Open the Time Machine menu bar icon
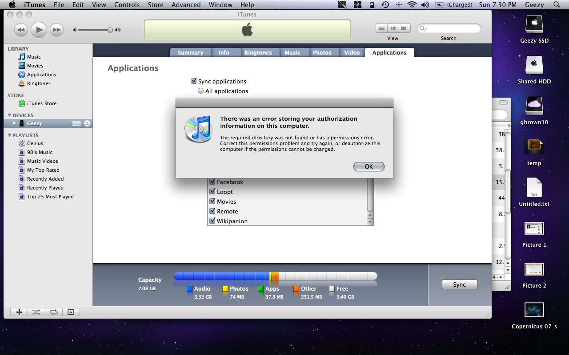The height and width of the screenshot is (355, 569). coord(385,5)
